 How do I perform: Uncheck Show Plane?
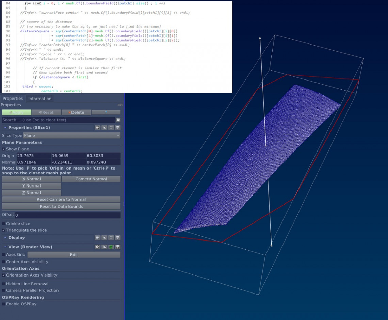3,149
